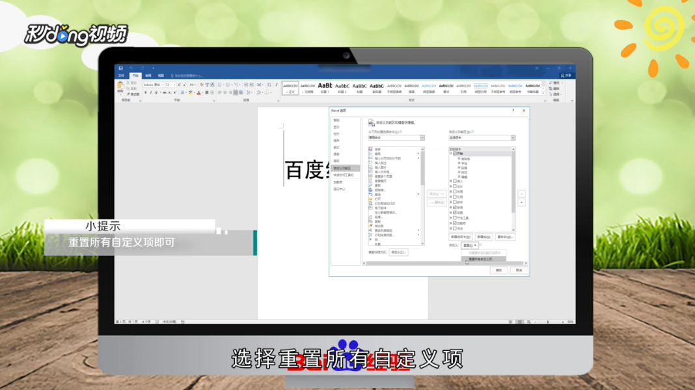Click the Decrease Indent icon
The width and height of the screenshot is (695, 390).
246,85
